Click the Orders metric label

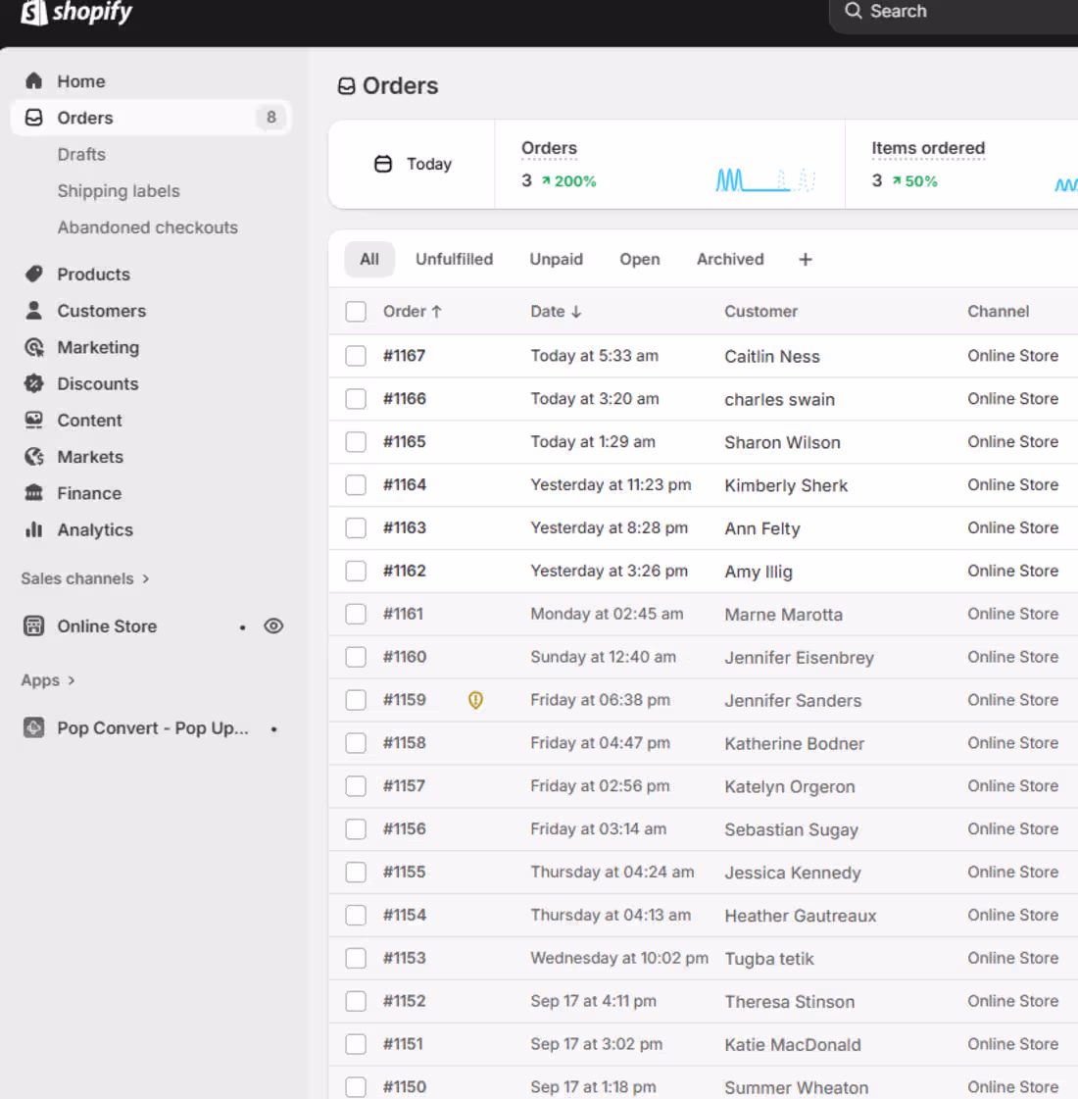click(549, 148)
